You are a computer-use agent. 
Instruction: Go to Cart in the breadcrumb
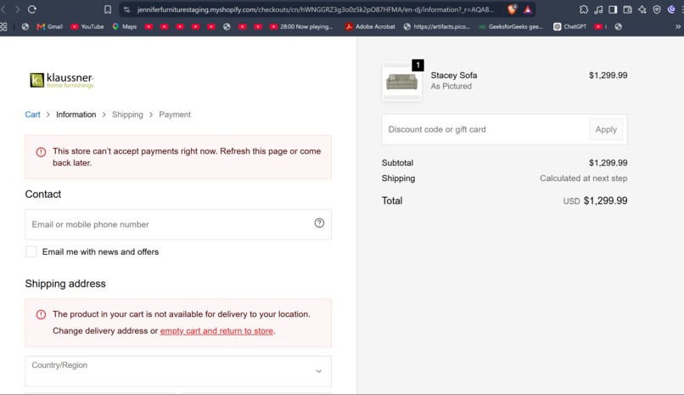tap(32, 115)
